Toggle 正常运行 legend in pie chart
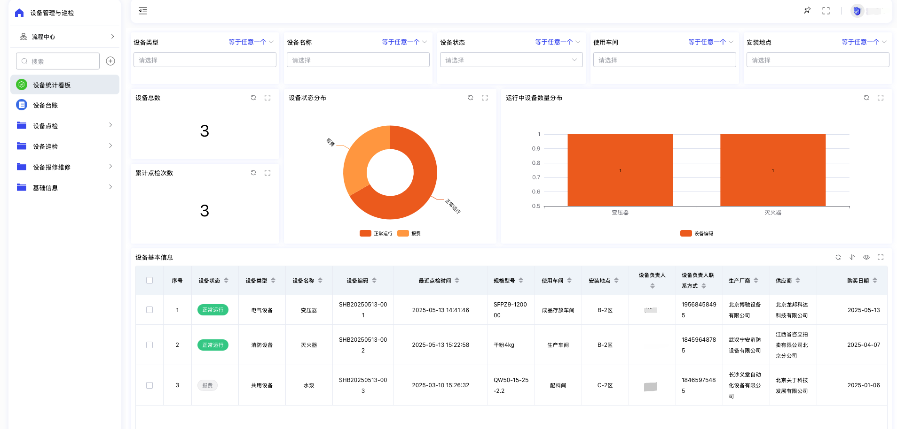This screenshot has height=429, width=897. pyautogui.click(x=376, y=233)
